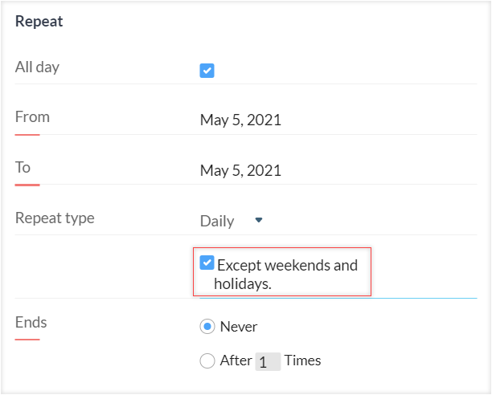Uncheck the All day checkbox
Screen dimensions: 492x395
[x=207, y=71]
